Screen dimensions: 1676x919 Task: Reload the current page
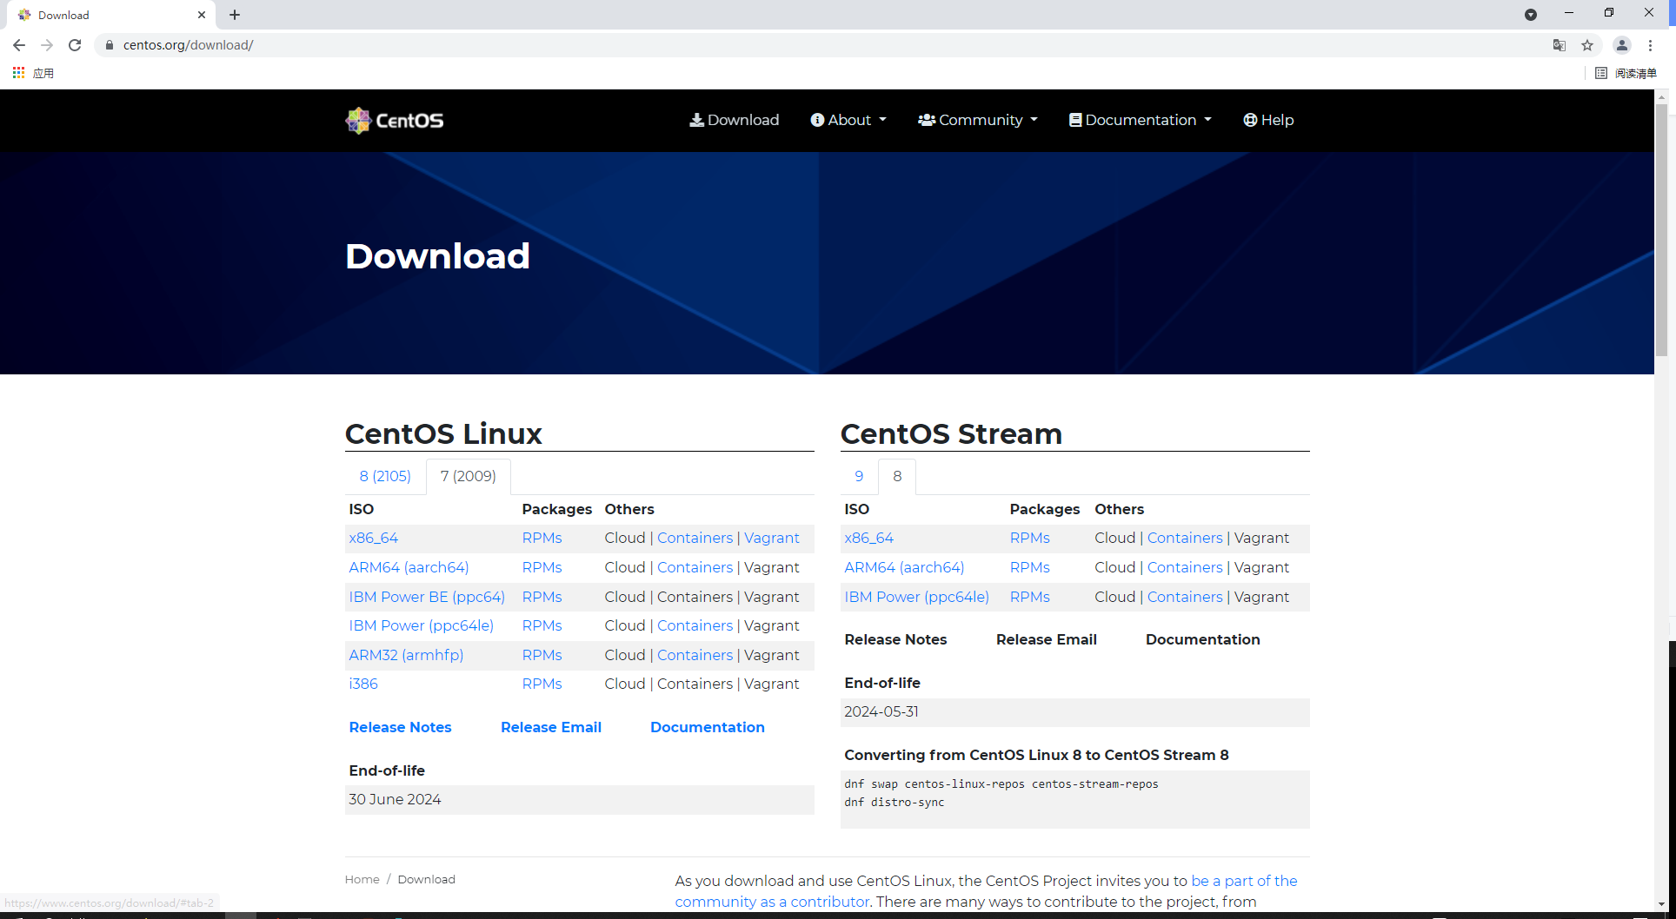(x=75, y=45)
